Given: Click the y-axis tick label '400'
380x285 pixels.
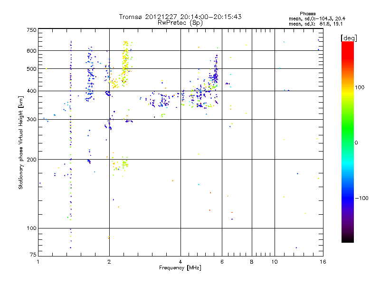Looking at the screenshot, I should 31,91.
